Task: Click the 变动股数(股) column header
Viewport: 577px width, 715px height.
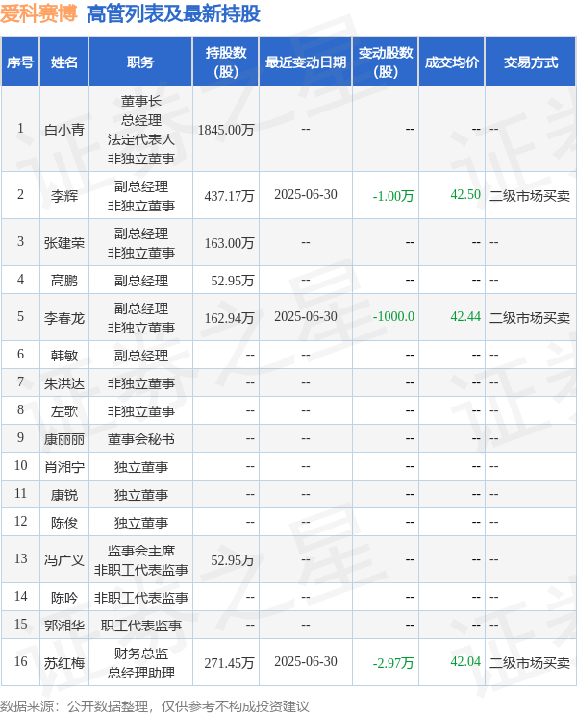Action: [386, 62]
